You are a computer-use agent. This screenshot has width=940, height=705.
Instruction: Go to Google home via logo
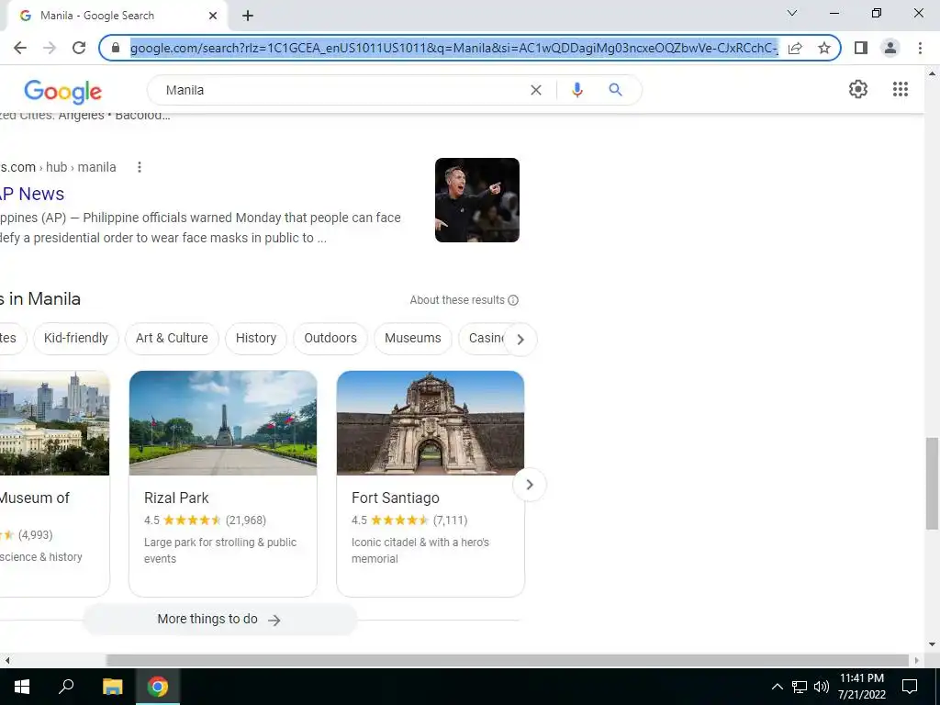click(63, 91)
